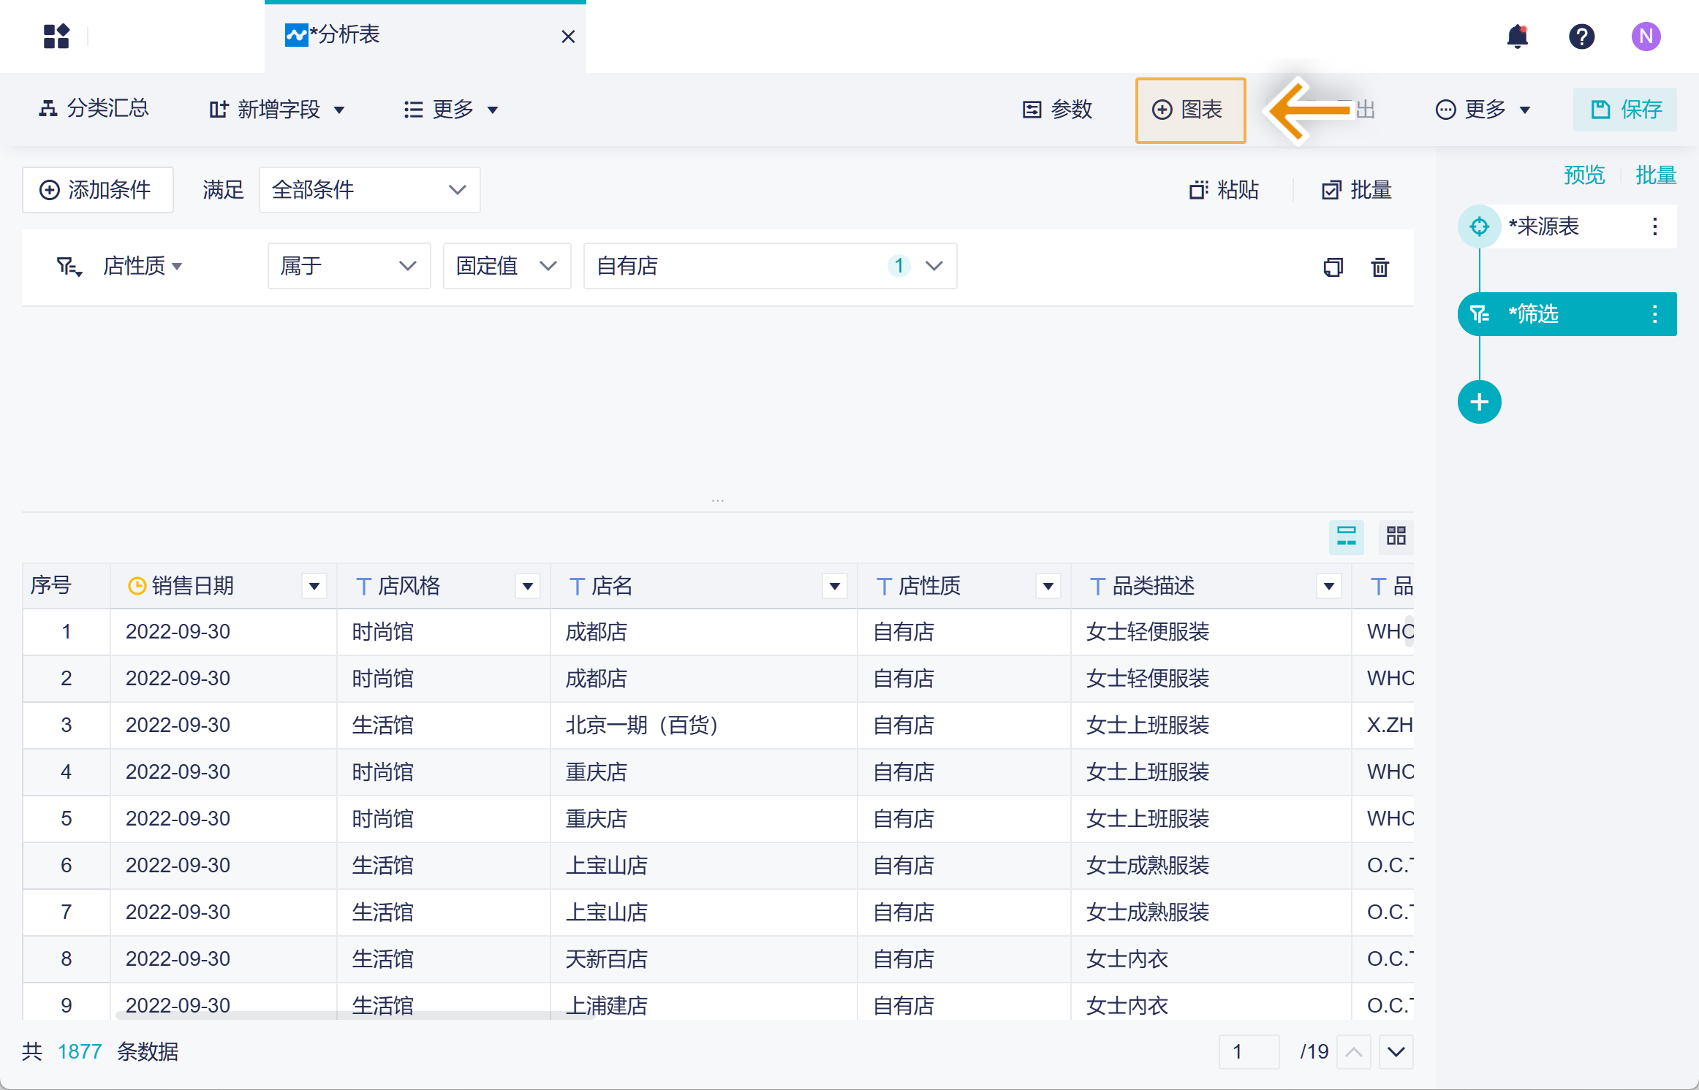This screenshot has height=1090, width=1699.
Task: Click the notification bell icon
Action: tap(1518, 37)
